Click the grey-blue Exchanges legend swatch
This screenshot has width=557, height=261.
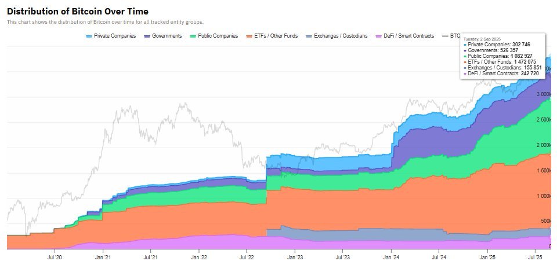309,36
